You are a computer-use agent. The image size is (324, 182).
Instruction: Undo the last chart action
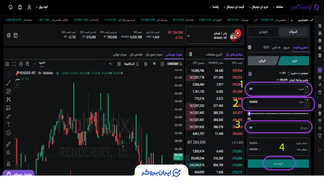tap(110, 64)
